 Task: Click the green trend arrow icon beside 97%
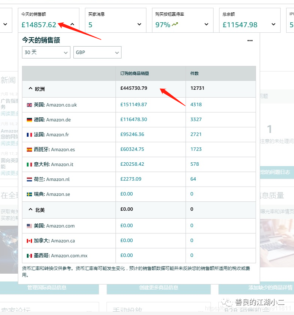coord(175,24)
